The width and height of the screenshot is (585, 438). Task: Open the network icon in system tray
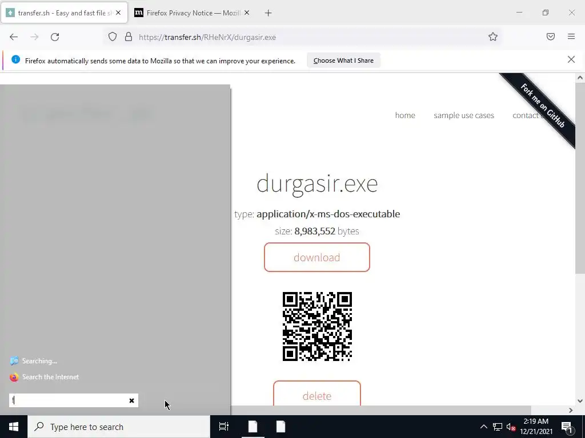(x=498, y=427)
